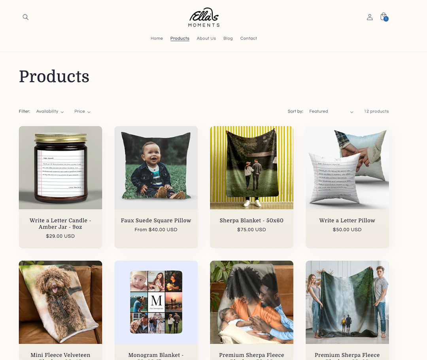The height and width of the screenshot is (360, 427).
Task: Expand the Price filter dropdown
Action: (82, 111)
